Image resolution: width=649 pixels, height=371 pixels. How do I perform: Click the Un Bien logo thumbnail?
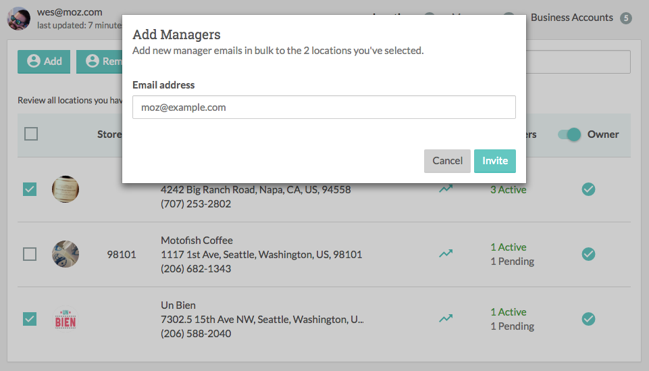click(66, 318)
